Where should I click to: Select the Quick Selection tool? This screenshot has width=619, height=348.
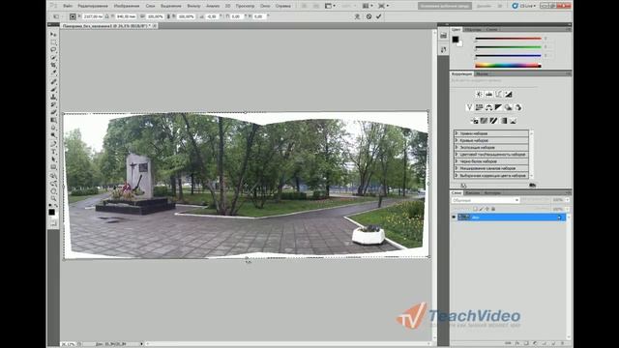53,58
